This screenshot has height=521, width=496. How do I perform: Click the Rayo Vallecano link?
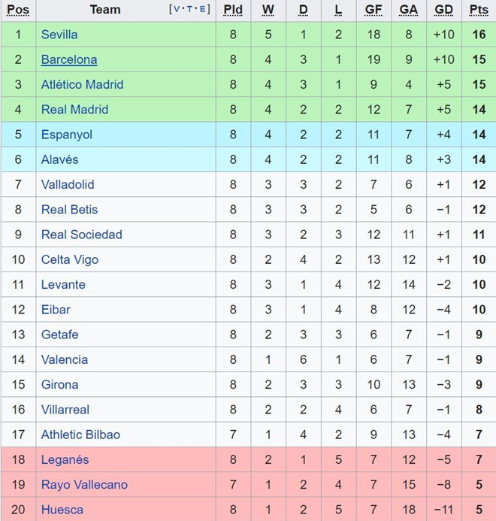pos(84,484)
